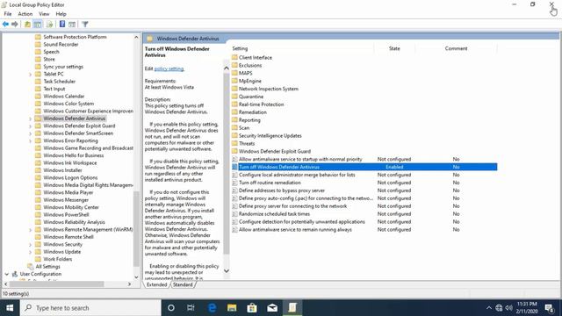Viewport: 562px width, 316px height.
Task: Click the Turn off routine remediation policy icon
Action: click(x=234, y=183)
